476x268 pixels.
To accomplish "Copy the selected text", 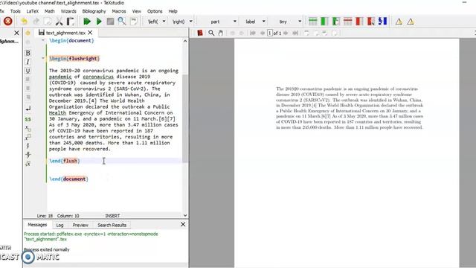I will pos(48,22).
